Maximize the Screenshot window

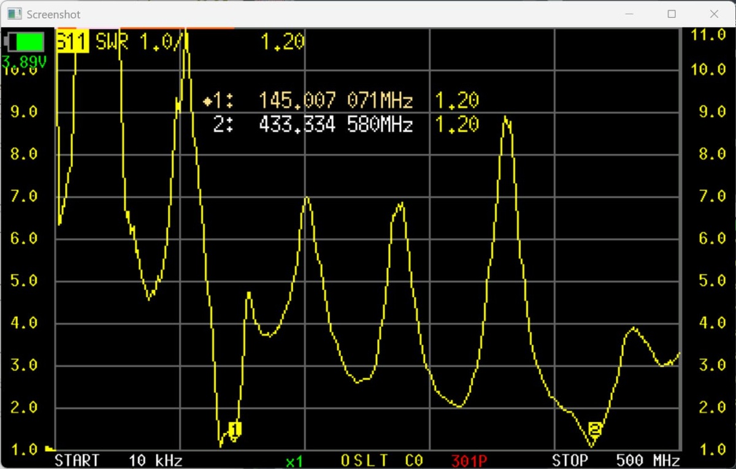pos(672,13)
